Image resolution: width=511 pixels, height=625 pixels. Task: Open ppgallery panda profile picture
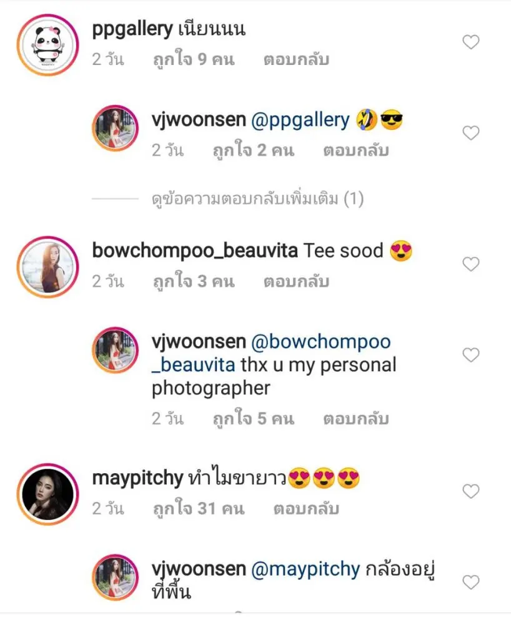click(44, 46)
